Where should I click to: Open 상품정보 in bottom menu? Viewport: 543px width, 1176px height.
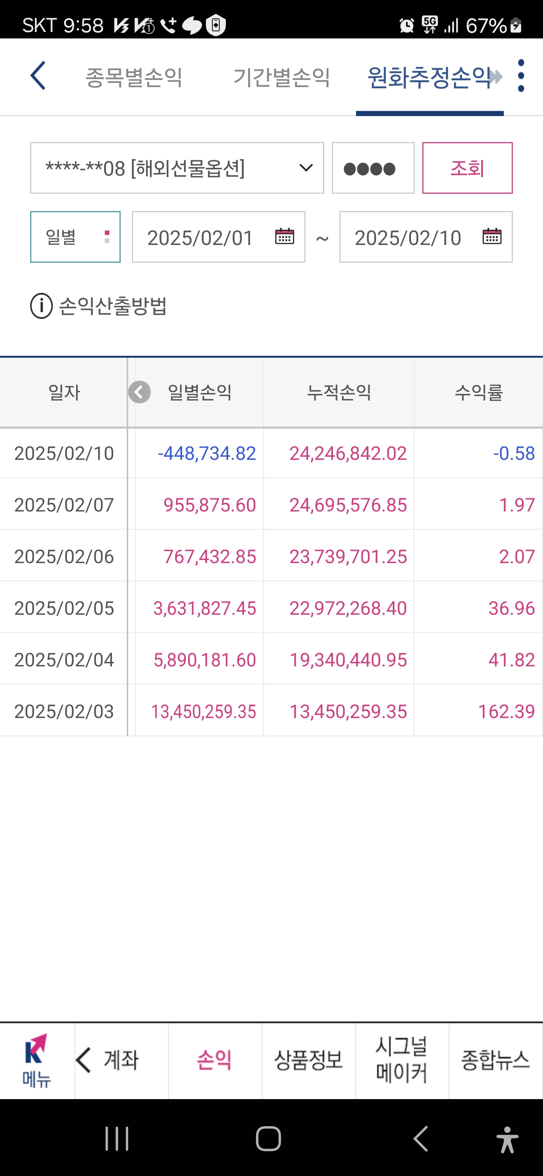309,1061
